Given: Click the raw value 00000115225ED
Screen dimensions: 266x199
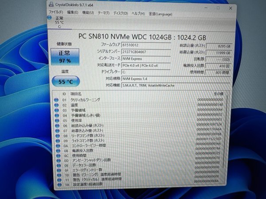Looking at the screenshot, I should (x=208, y=139).
